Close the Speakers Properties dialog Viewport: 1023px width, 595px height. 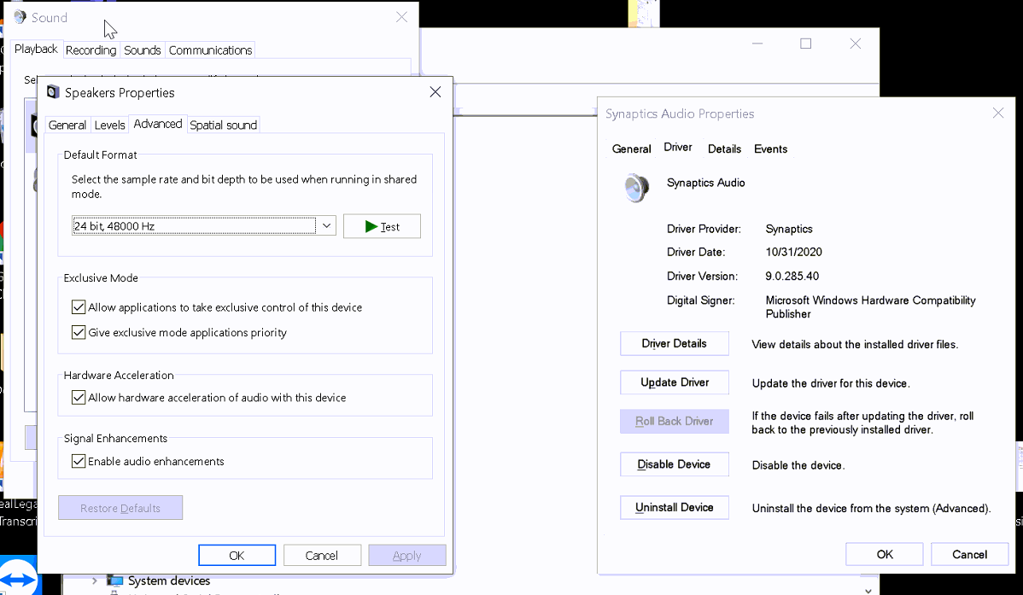[436, 92]
